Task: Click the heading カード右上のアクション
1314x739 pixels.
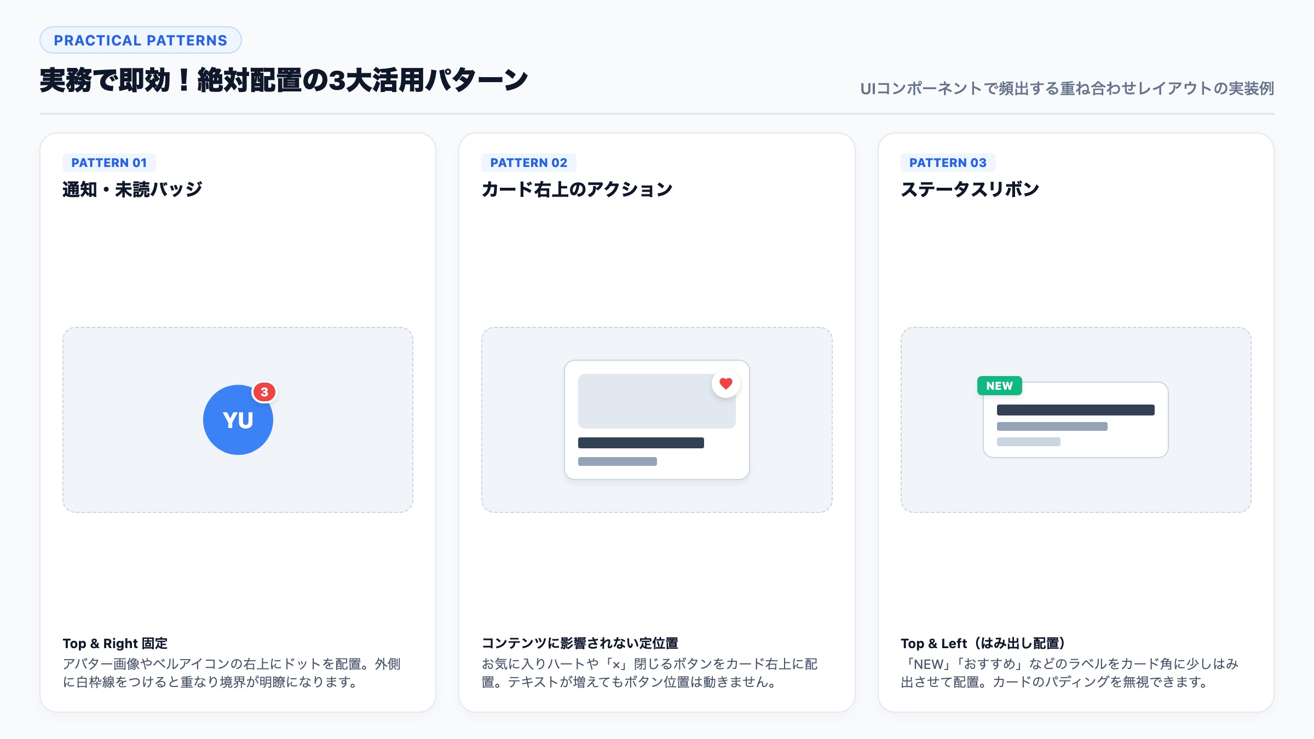Action: [577, 189]
